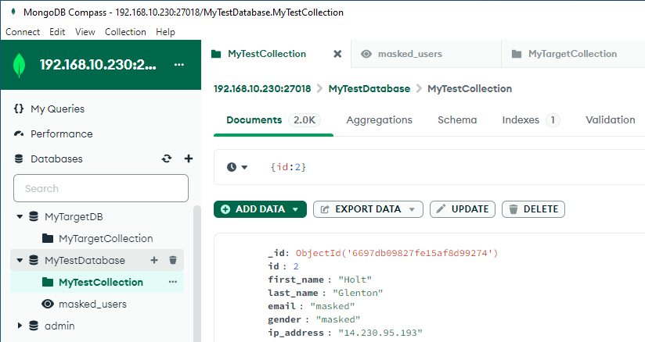Open the Aggregations tab
645x342 pixels.
click(x=380, y=120)
